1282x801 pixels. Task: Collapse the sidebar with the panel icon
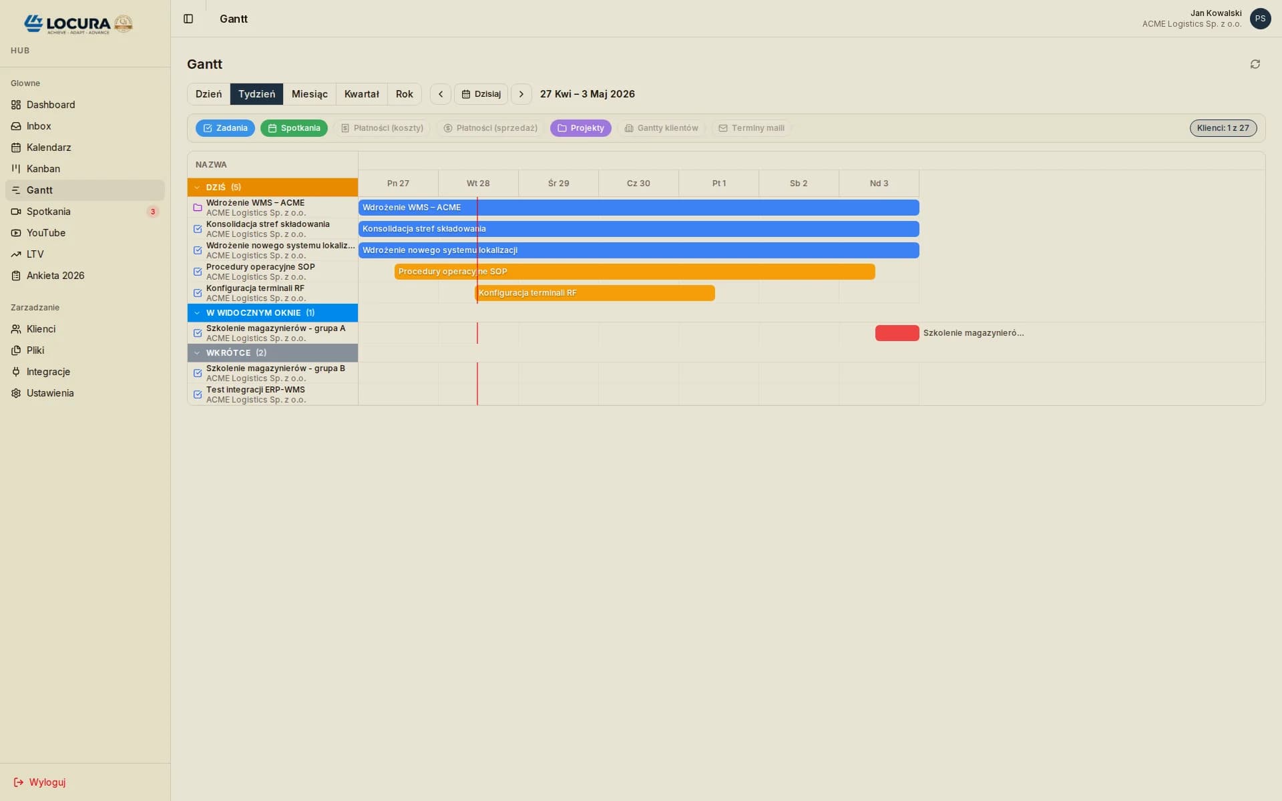click(188, 19)
